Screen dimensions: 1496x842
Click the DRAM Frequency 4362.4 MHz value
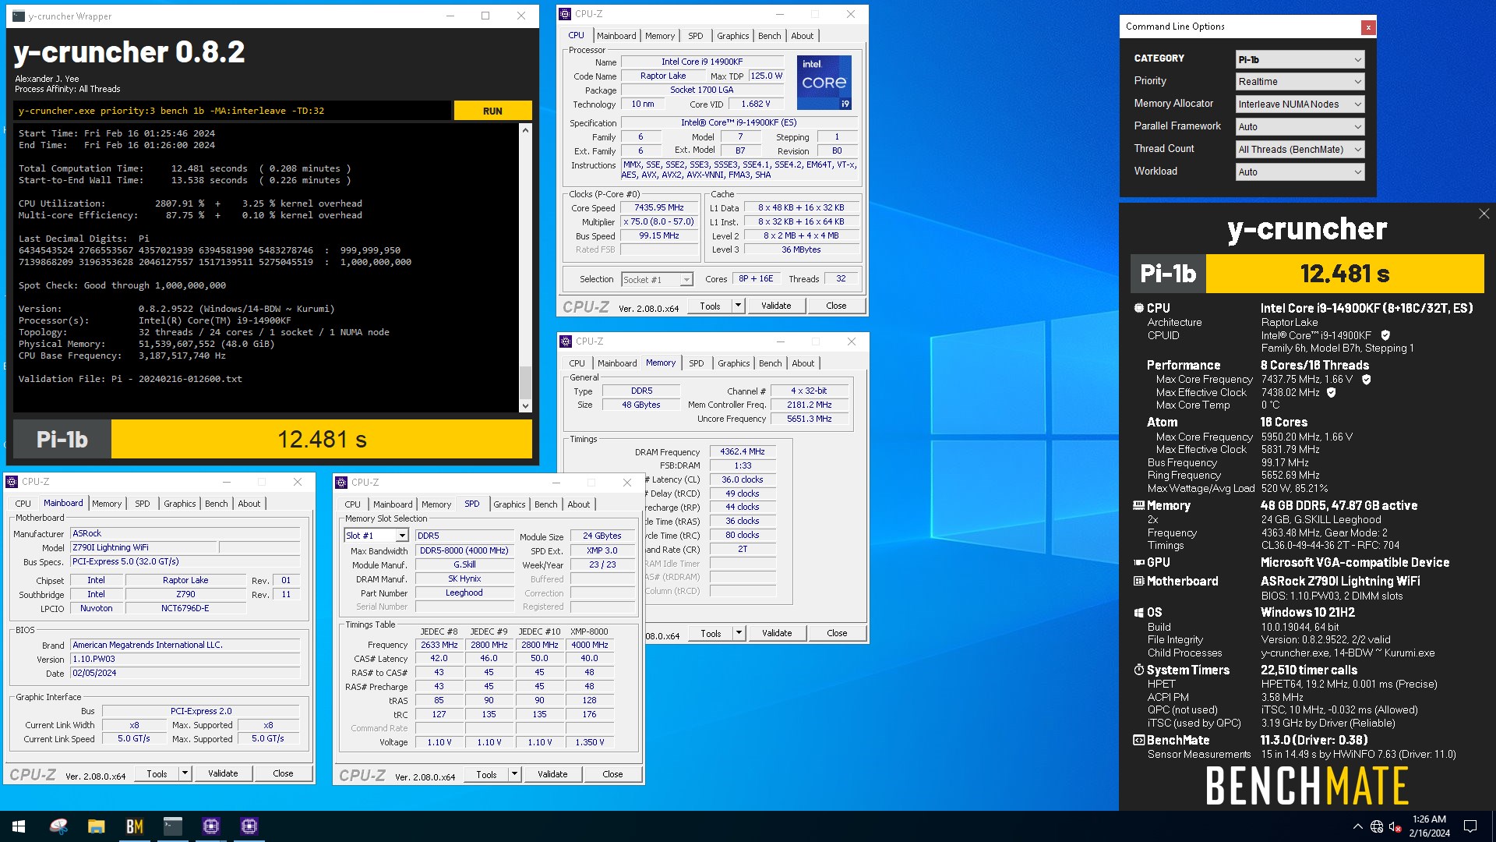pos(742,451)
